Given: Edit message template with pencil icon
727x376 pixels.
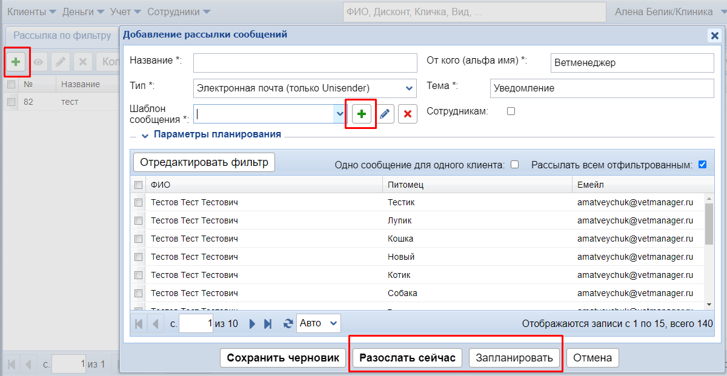Looking at the screenshot, I should point(385,114).
